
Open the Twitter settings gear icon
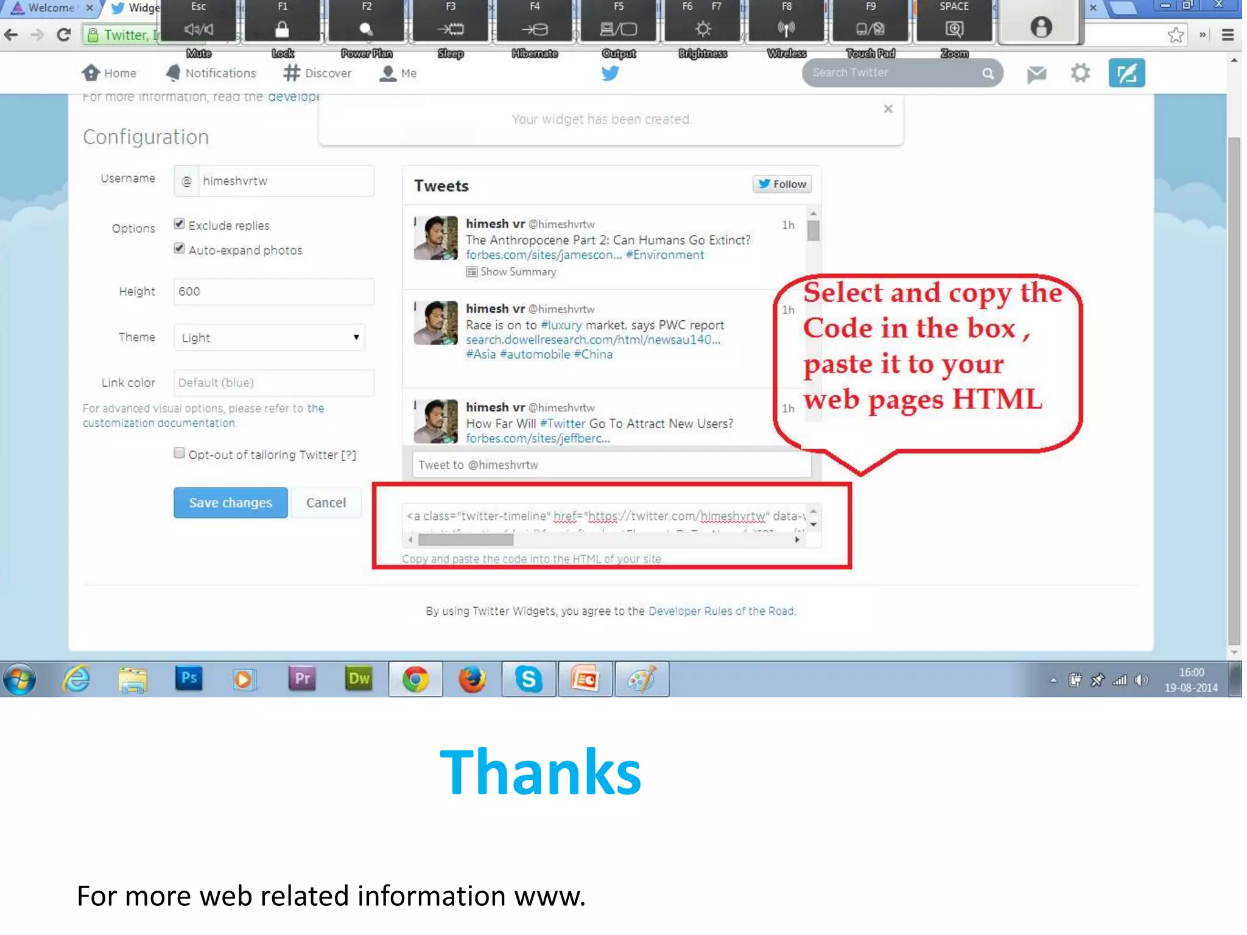[1080, 74]
